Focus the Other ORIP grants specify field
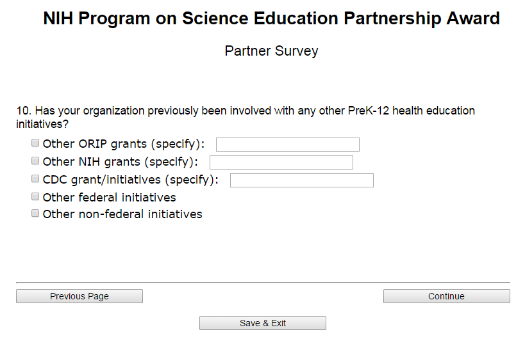This screenshot has height=355, width=525. [287, 145]
